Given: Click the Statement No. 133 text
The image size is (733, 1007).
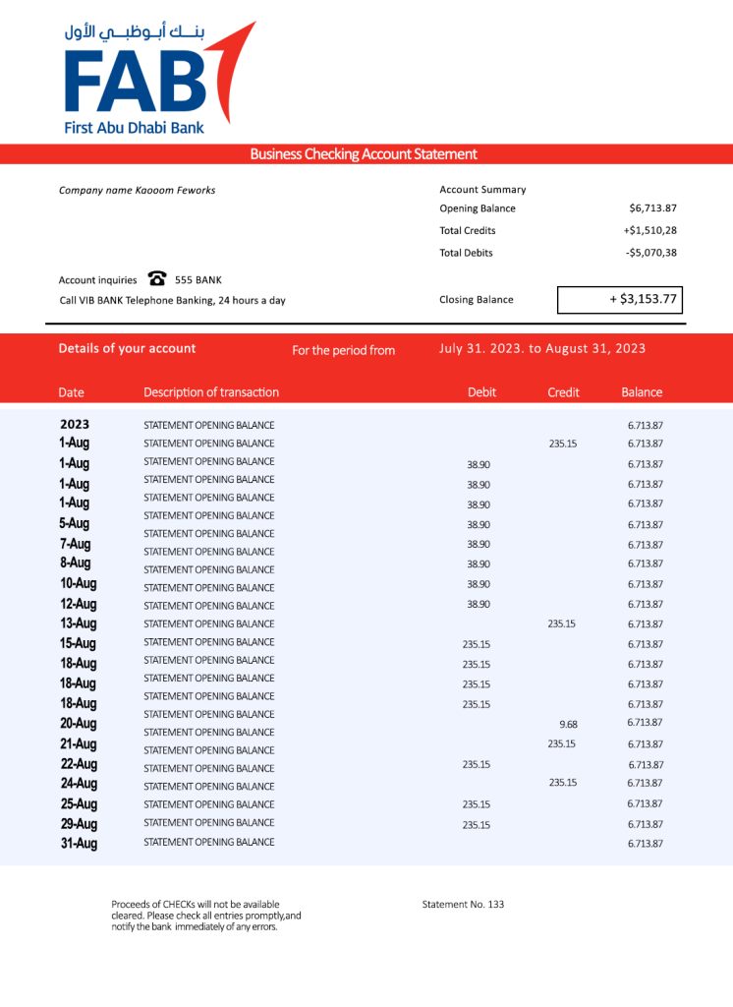Looking at the screenshot, I should pos(463,904).
